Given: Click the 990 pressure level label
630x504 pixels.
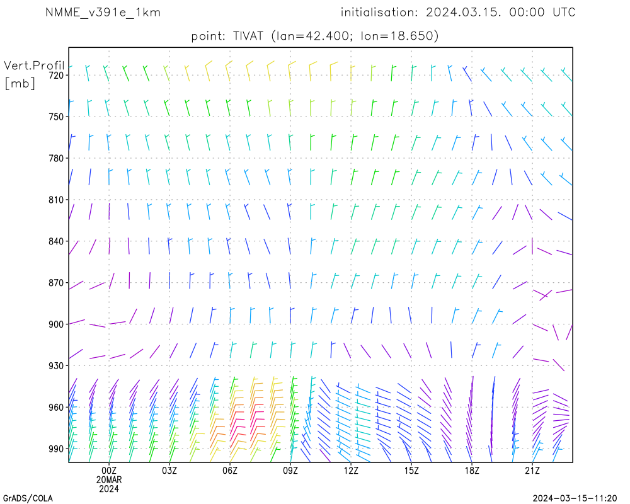Looking at the screenshot, I should (x=56, y=449).
